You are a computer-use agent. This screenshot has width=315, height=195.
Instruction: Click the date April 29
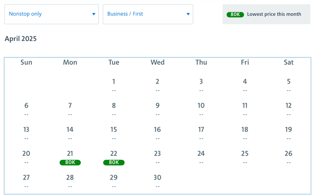point(114,177)
